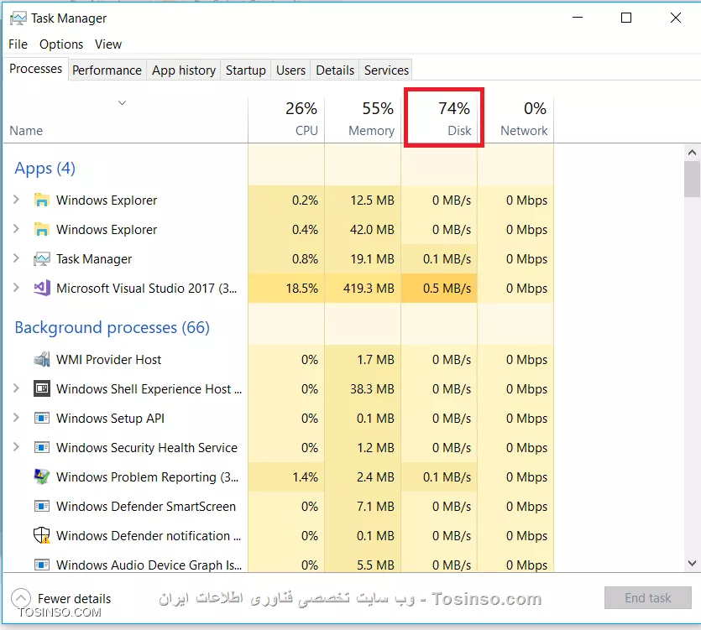Click the WMI Provider Host icon

click(x=42, y=359)
